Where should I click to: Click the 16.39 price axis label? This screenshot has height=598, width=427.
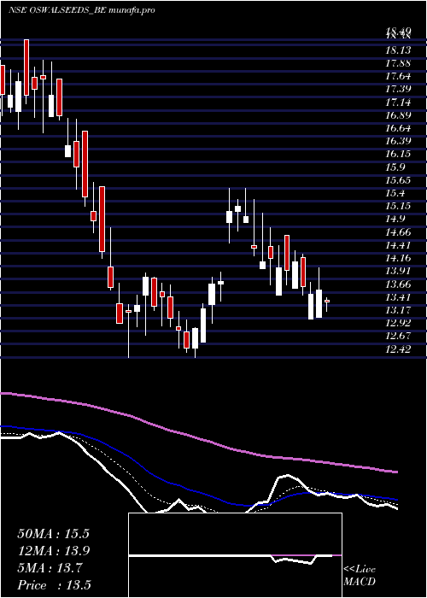398,141
